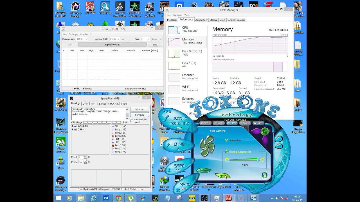Select the CPU panel in Task Manager

tap(186, 29)
